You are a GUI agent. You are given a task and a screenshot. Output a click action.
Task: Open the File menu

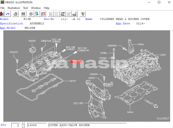(x=2, y=8)
